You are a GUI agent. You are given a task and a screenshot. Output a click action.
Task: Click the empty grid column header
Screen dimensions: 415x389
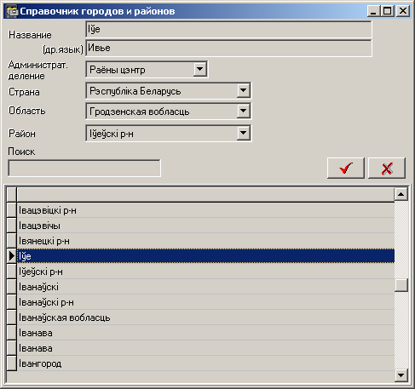[x=205, y=195]
